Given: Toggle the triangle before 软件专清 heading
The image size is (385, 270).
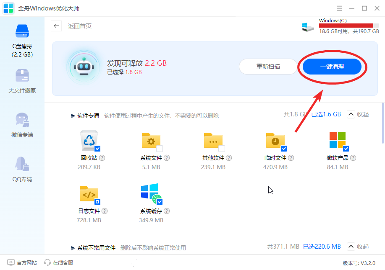Looking at the screenshot, I should pos(73,116).
